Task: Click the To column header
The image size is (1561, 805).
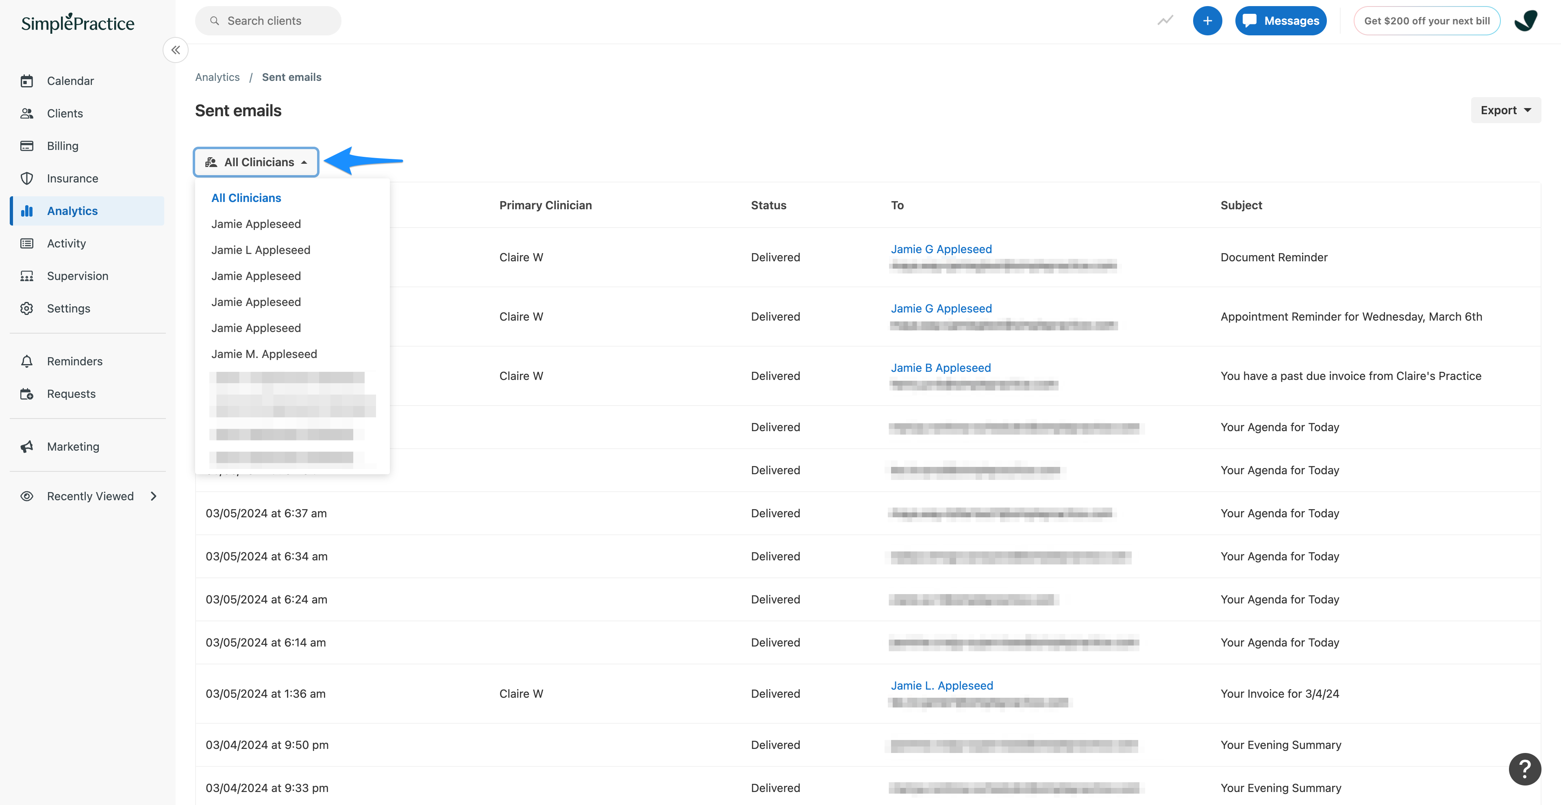Action: pos(897,205)
